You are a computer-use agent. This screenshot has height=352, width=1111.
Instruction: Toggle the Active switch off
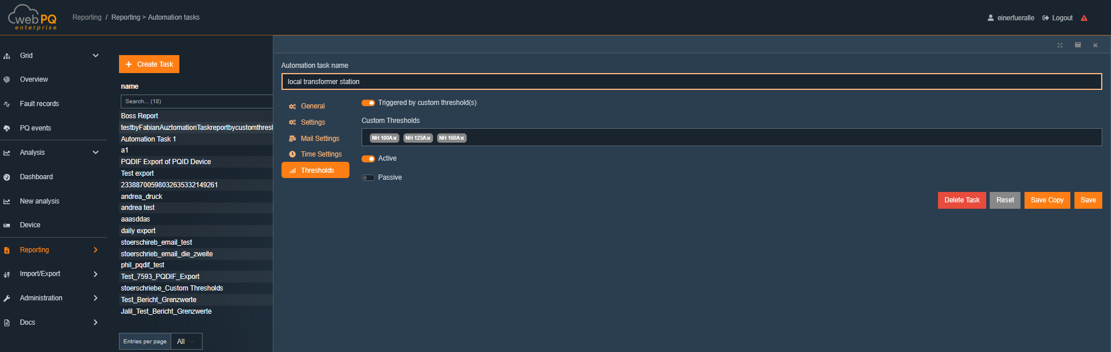[x=368, y=159]
